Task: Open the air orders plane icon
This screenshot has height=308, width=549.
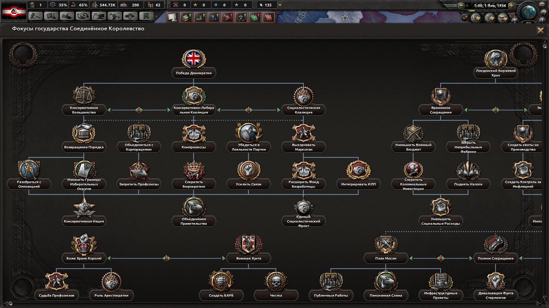Action: point(502,18)
